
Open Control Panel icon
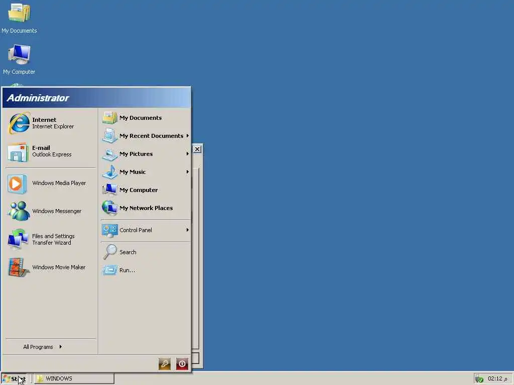110,230
